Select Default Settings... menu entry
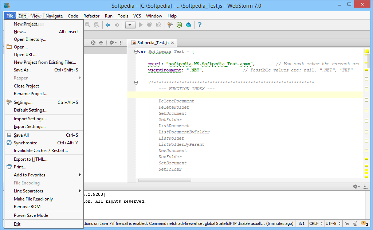Screen dimensions: 373x230 (44, 110)
